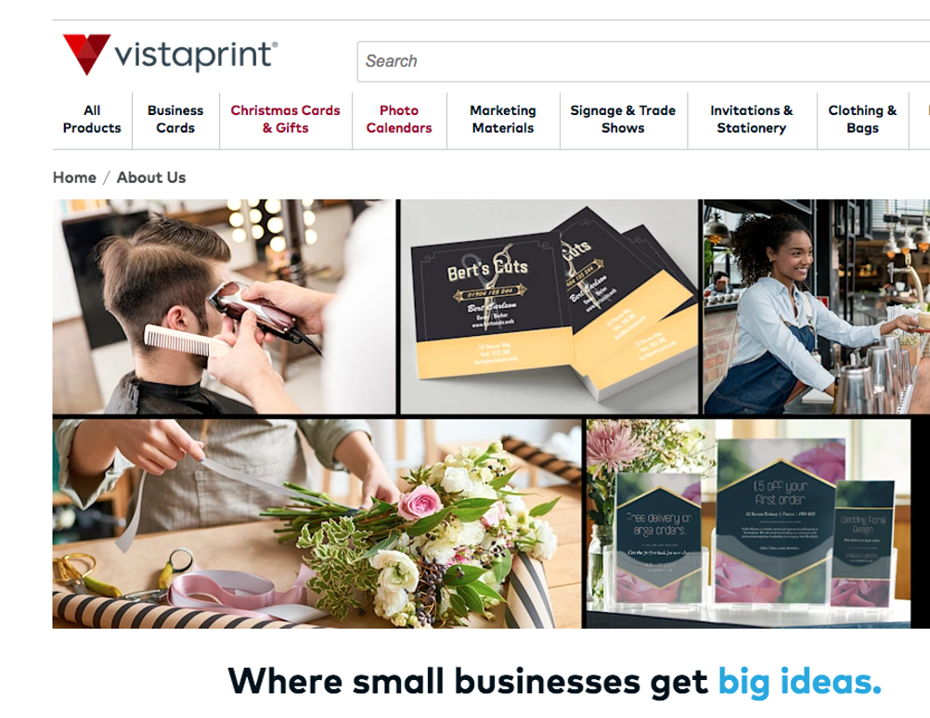Image resolution: width=930 pixels, height=718 pixels.
Task: Click the 'Where small businesses get' headline
Action: tap(468, 681)
